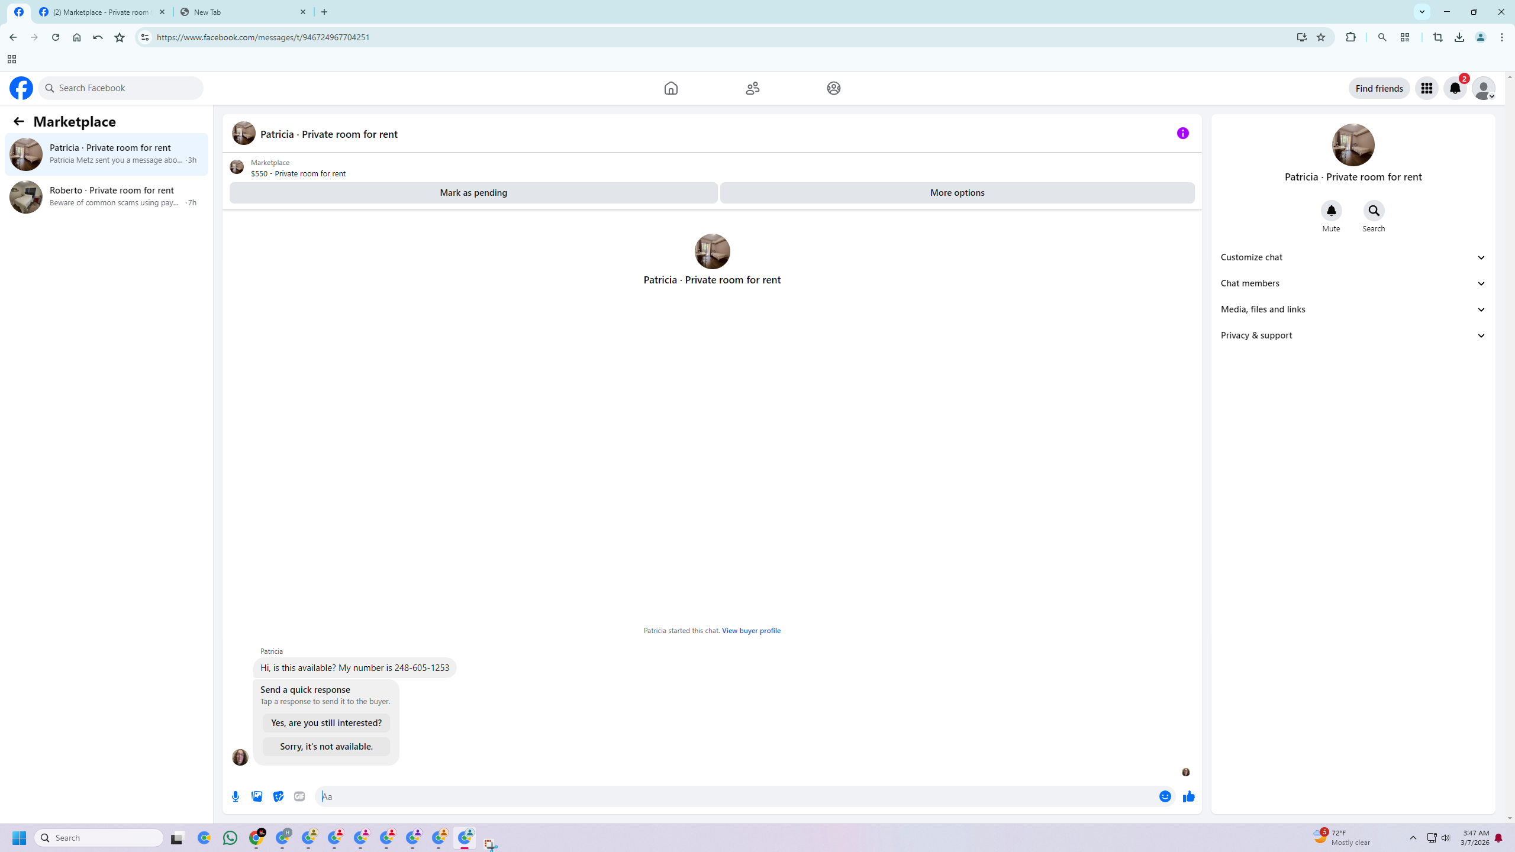This screenshot has width=1515, height=852.
Task: Toggle the purple conversation information panel
Action: 1182,133
